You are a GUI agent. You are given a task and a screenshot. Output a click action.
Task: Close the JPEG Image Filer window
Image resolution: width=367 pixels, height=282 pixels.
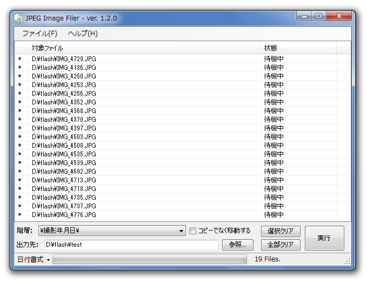[339, 16]
